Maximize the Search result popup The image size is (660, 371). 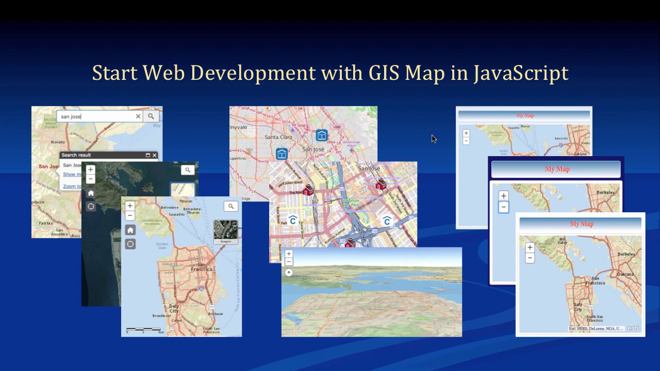[147, 155]
